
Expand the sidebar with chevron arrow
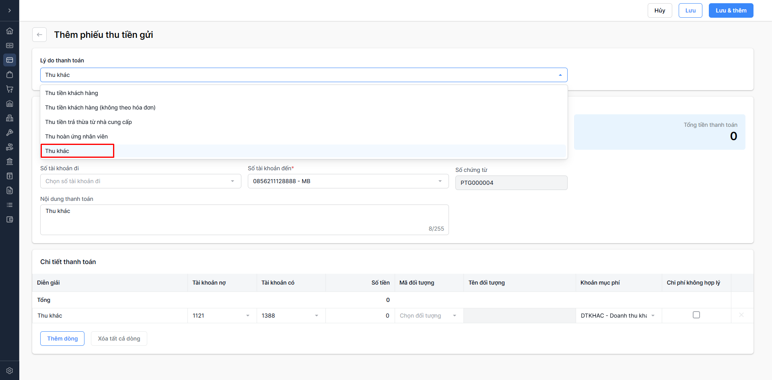[x=10, y=10]
